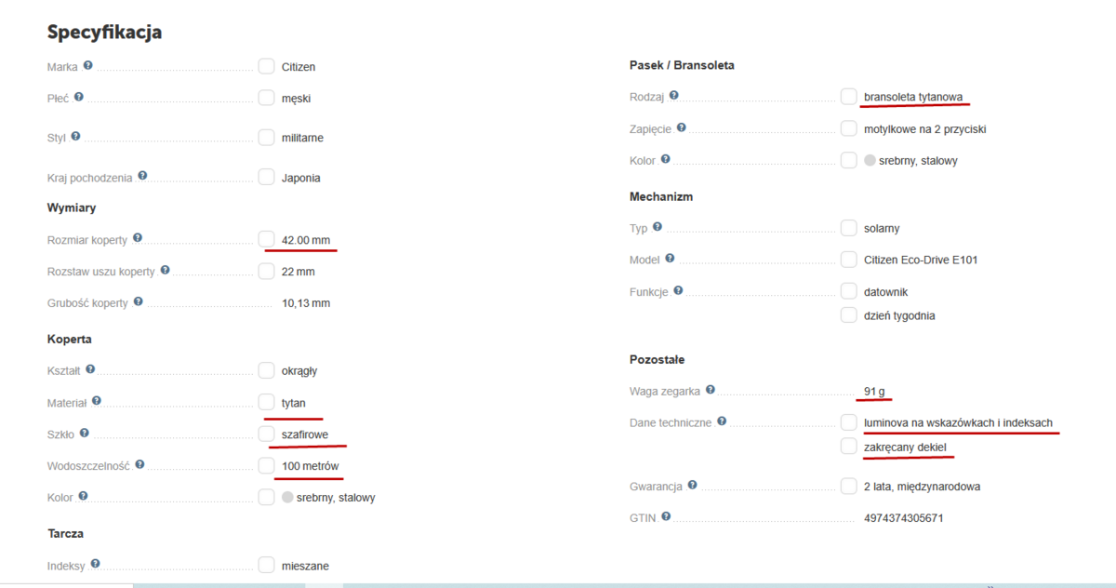Click the silver color swatch under Pasek / Bransoleta
The width and height of the screenshot is (1116, 588).
(x=870, y=160)
